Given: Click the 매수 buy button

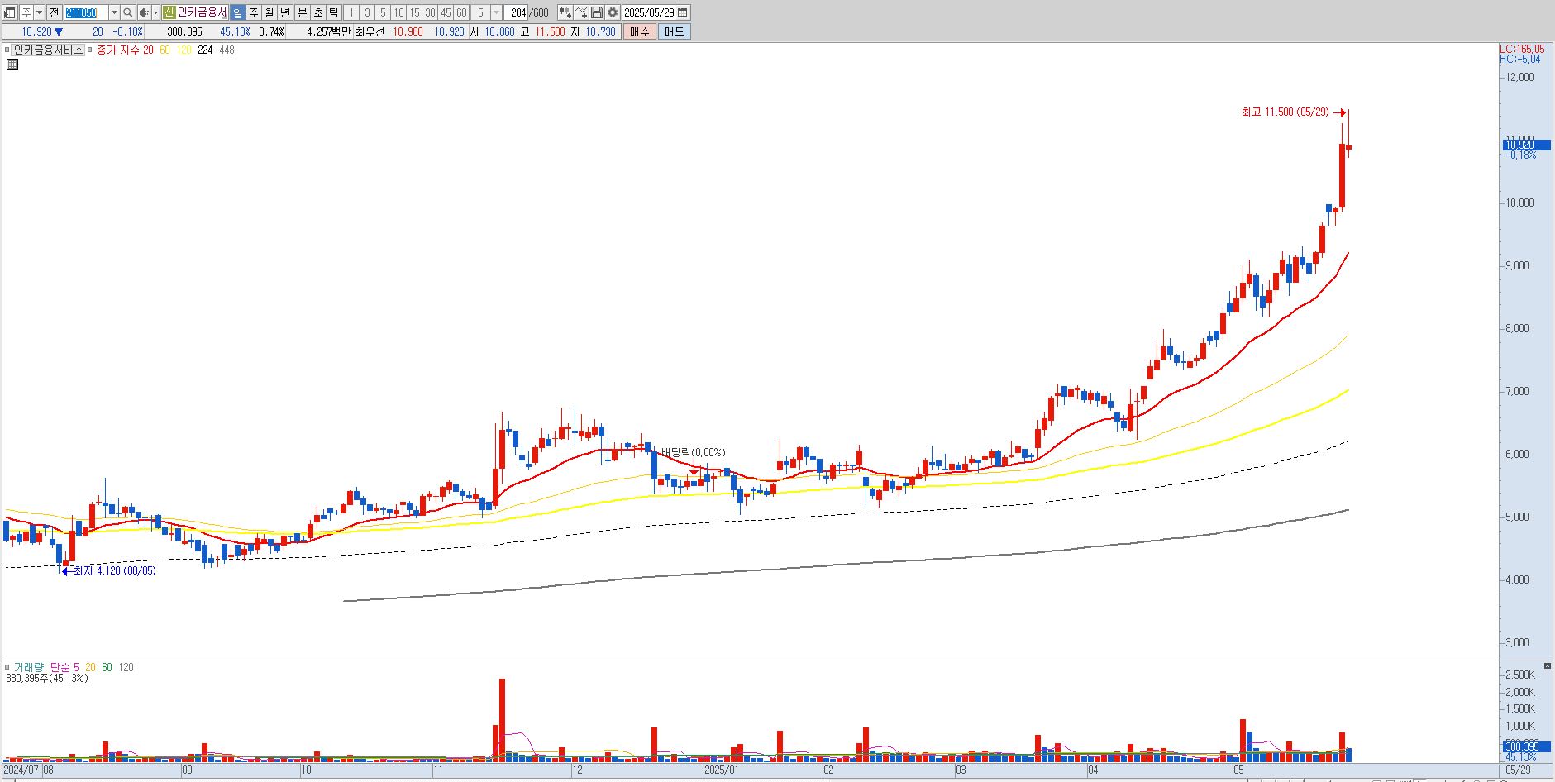Looking at the screenshot, I should point(640,31).
